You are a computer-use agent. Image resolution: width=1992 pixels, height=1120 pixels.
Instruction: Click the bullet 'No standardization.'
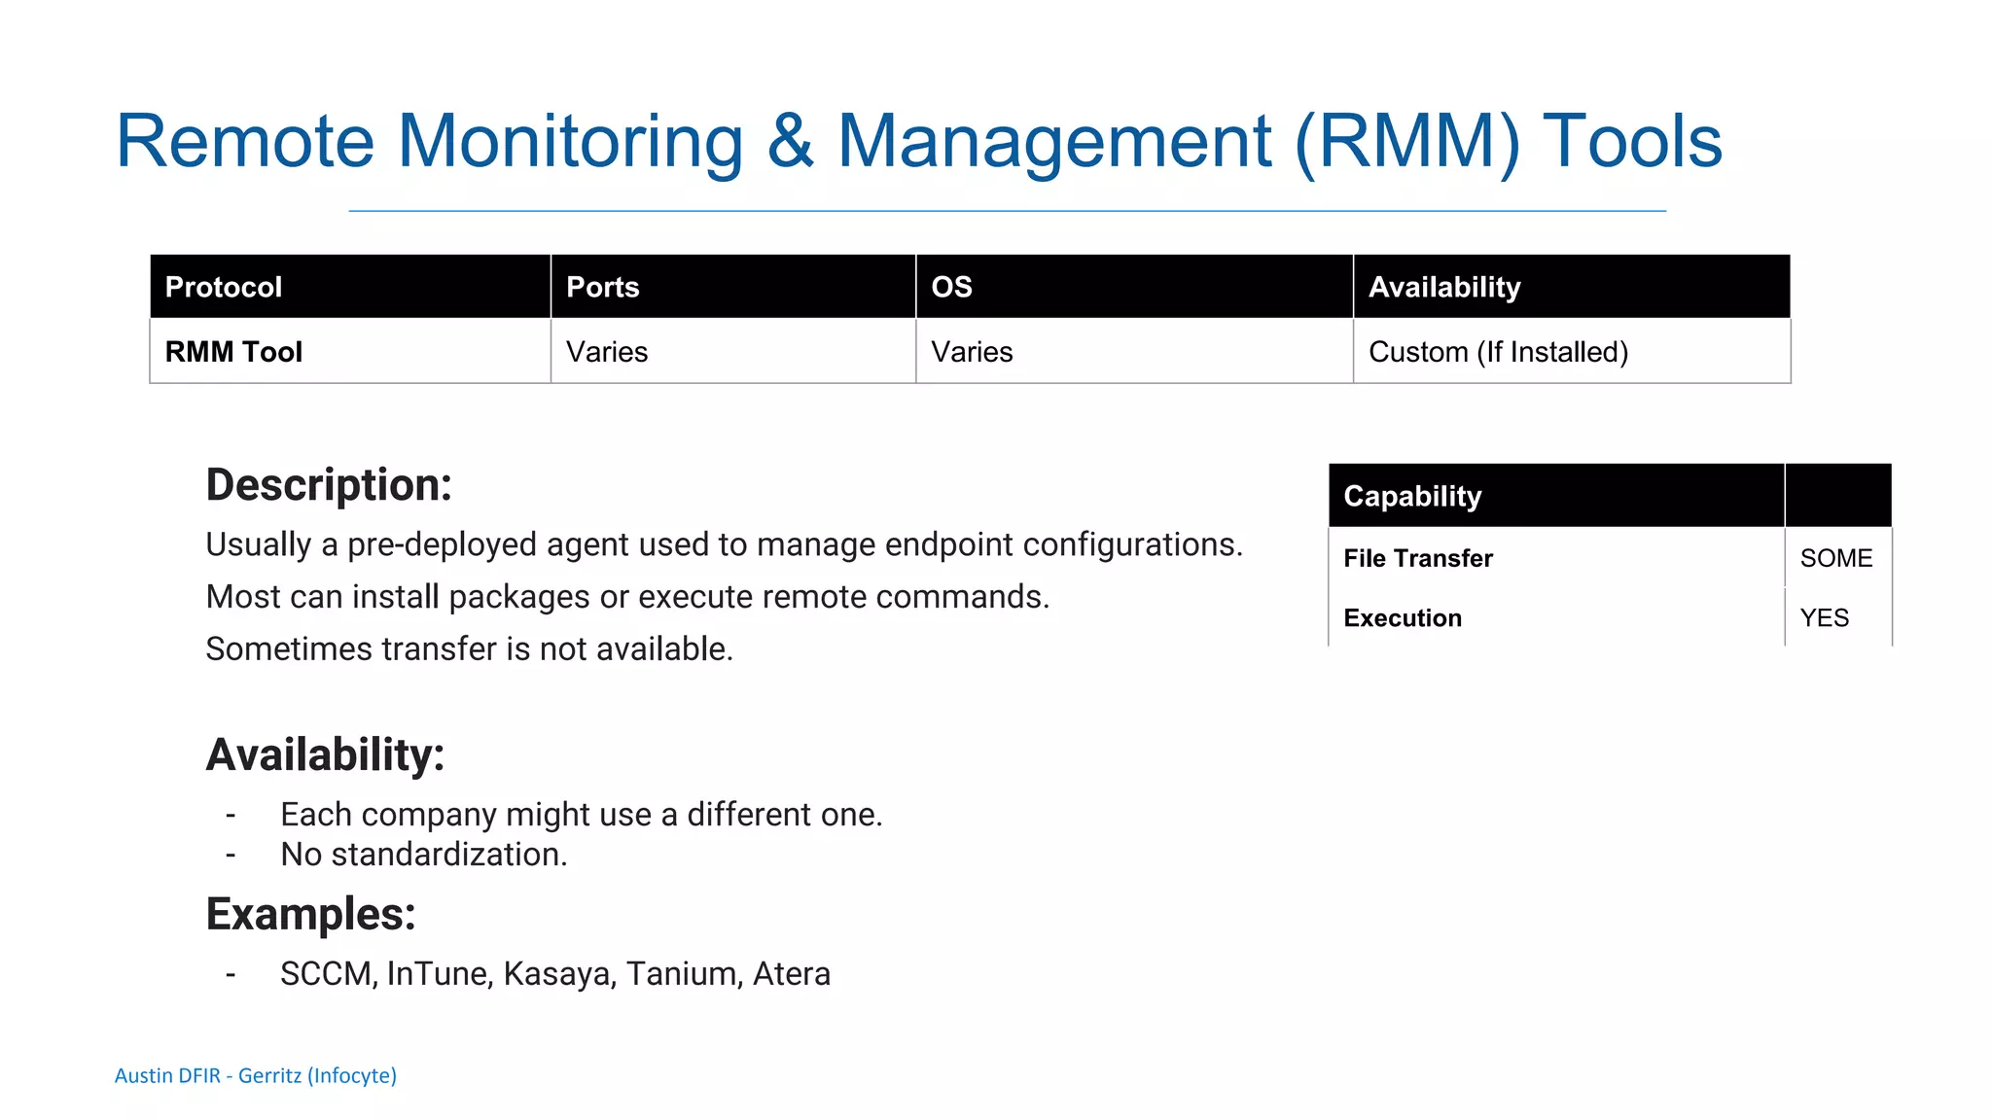pyautogui.click(x=424, y=855)
